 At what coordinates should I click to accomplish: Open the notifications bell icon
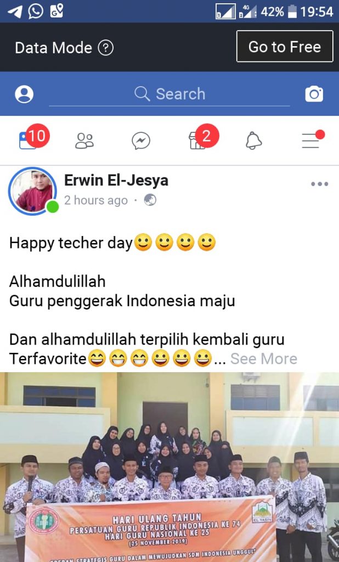click(254, 140)
